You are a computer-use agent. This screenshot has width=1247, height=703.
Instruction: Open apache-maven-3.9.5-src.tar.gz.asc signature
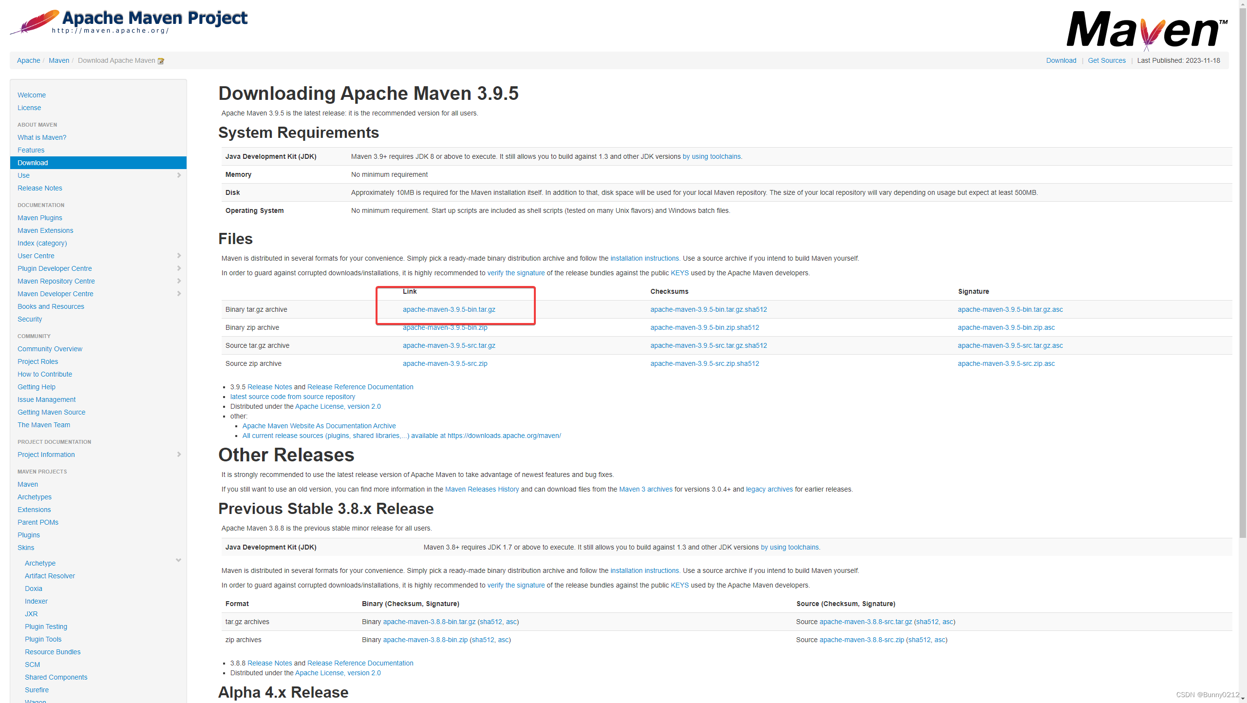point(1010,345)
